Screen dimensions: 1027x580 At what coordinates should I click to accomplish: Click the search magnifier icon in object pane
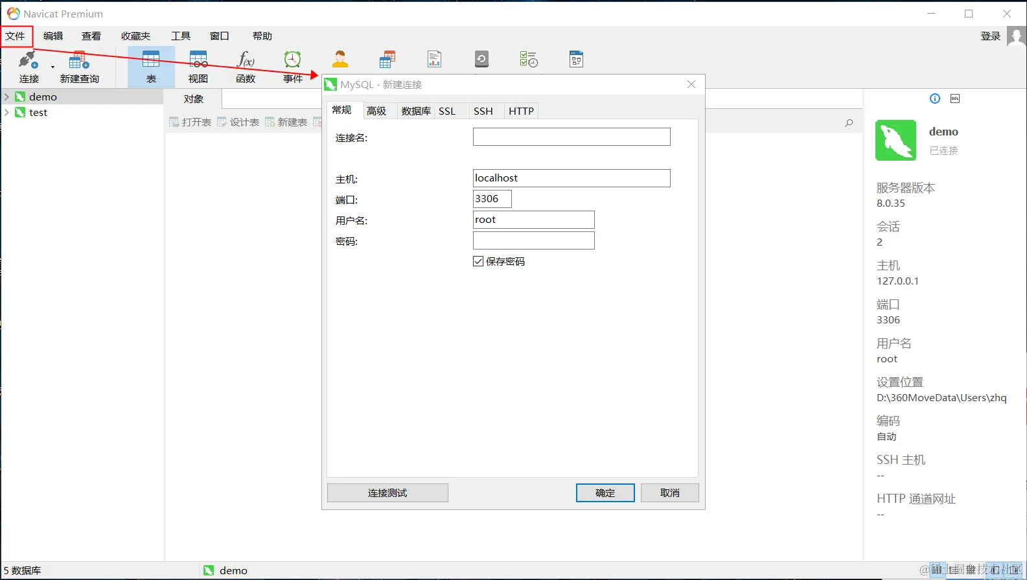pyautogui.click(x=849, y=122)
